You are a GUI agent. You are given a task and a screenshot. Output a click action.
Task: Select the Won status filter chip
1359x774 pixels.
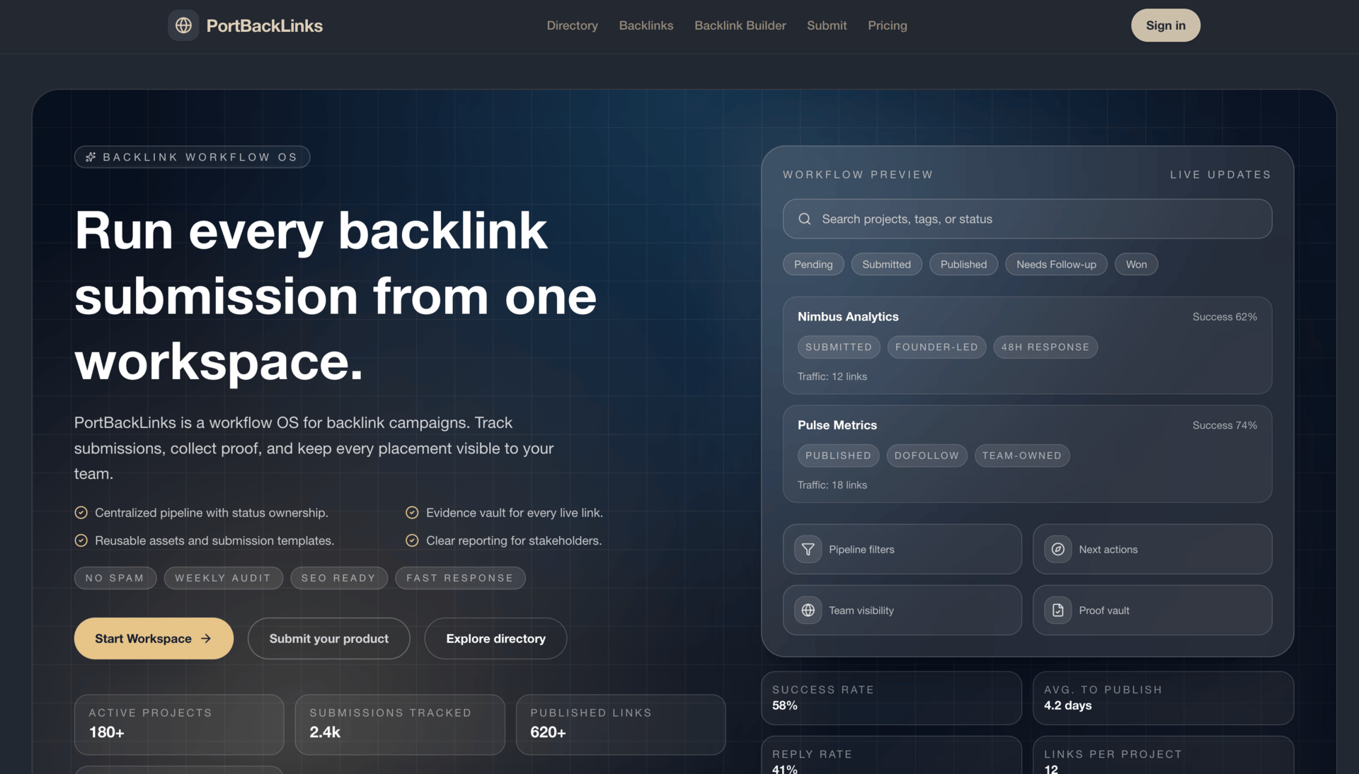(x=1135, y=265)
